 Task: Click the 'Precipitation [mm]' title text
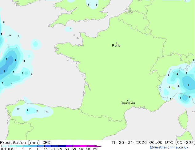pos(20,143)
